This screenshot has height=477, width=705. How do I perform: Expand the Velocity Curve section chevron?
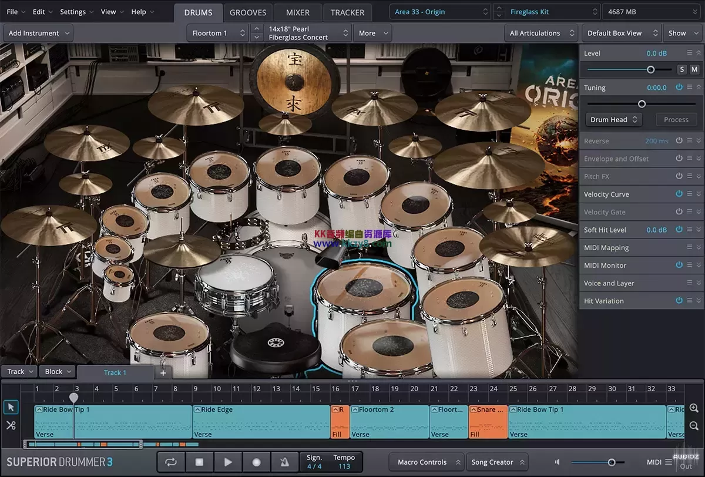pos(699,194)
